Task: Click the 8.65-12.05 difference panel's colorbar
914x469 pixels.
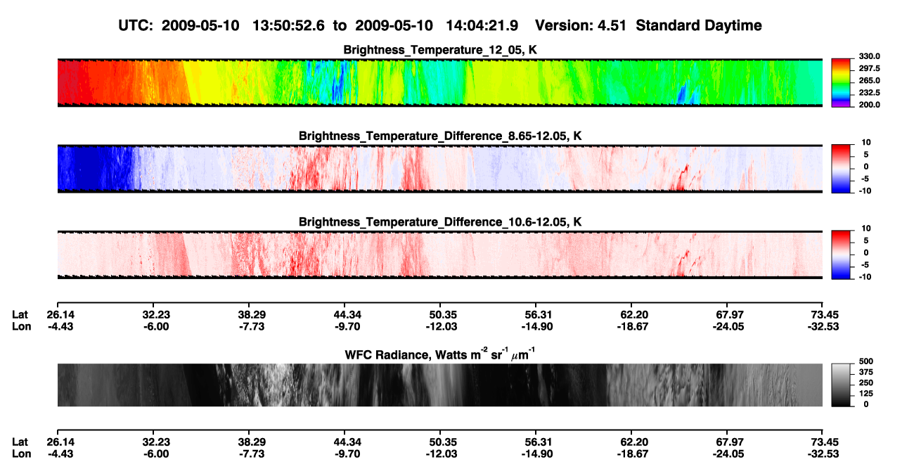Action: click(842, 168)
